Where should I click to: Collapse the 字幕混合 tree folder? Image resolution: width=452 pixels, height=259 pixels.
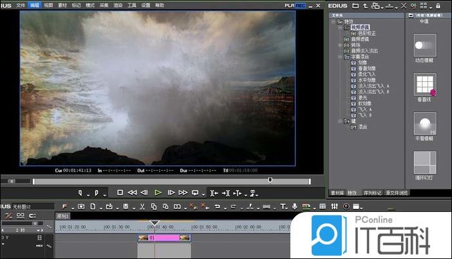coord(339,57)
